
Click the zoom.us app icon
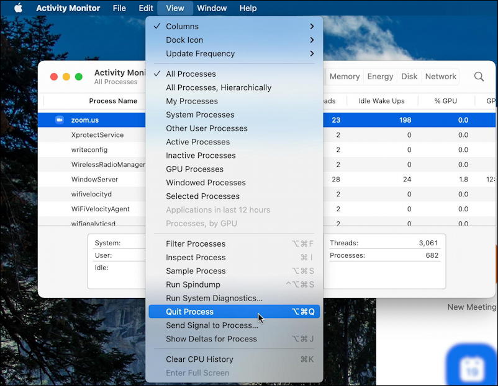(60, 120)
